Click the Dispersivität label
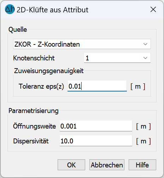The width and height of the screenshot is (164, 178). (31, 141)
